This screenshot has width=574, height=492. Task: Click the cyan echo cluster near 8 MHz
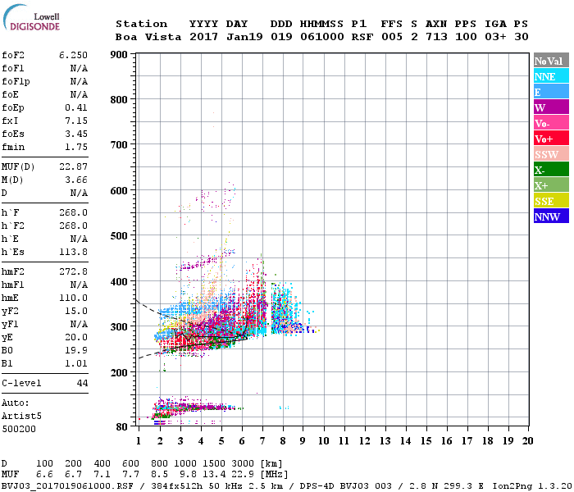click(285, 307)
